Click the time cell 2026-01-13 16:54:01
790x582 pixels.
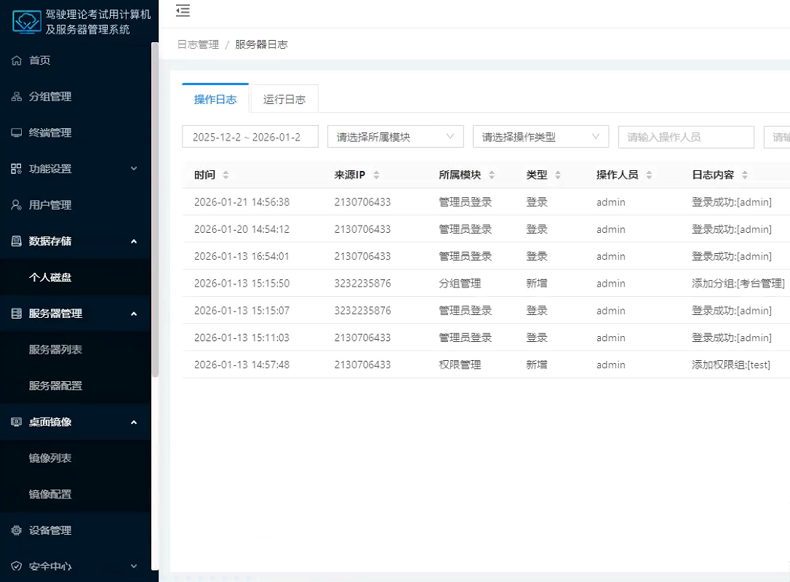point(242,257)
